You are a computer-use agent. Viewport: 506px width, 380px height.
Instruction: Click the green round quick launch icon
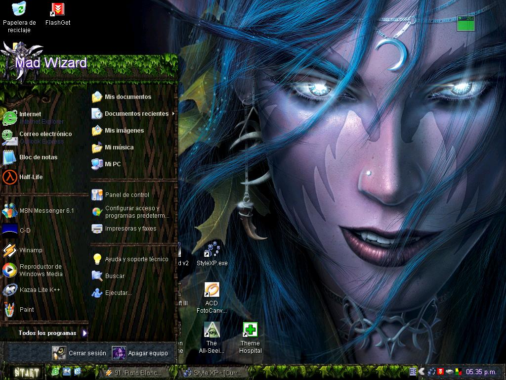tap(55, 372)
